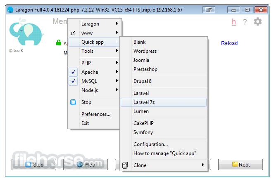Expand the PHP submenu arrow

[117, 62]
